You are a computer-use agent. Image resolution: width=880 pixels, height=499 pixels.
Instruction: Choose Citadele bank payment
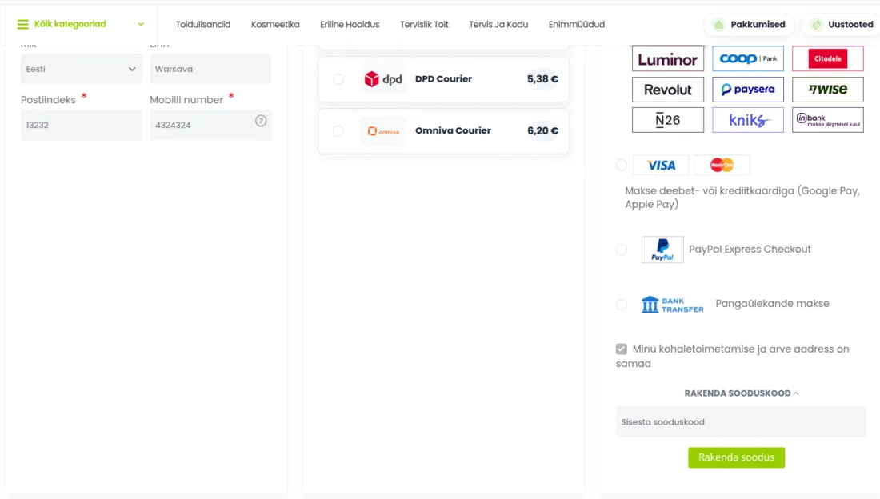pyautogui.click(x=828, y=59)
